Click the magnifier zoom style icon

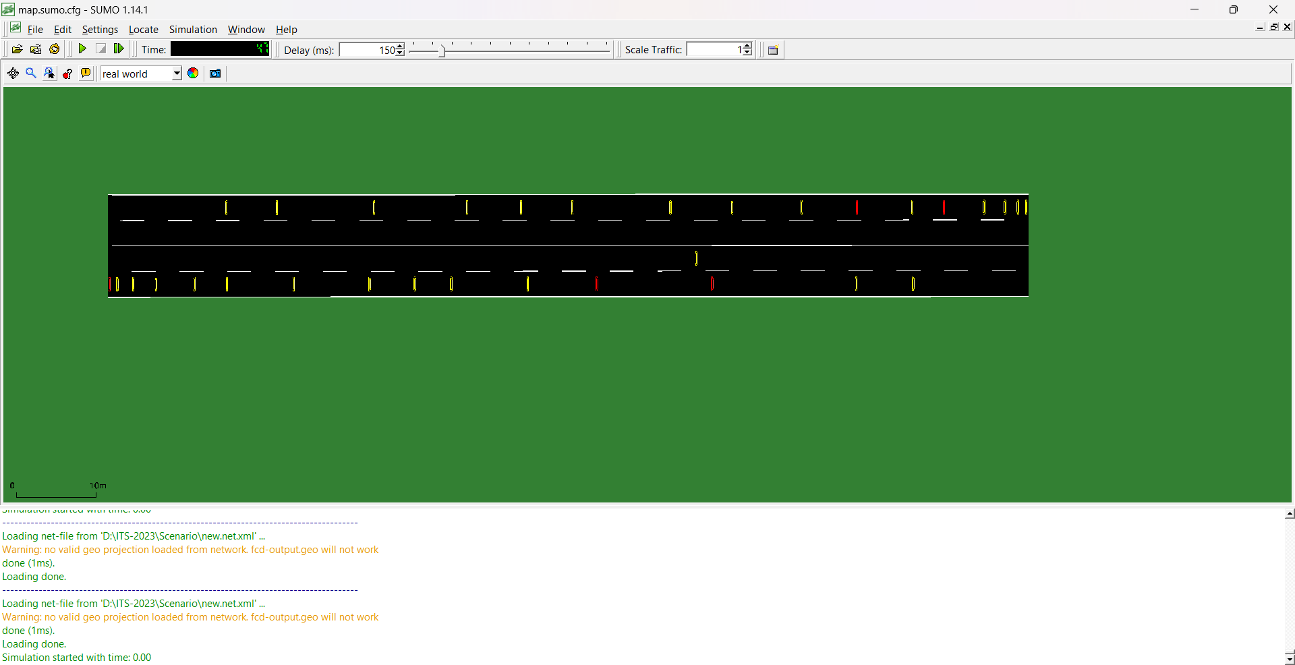31,74
